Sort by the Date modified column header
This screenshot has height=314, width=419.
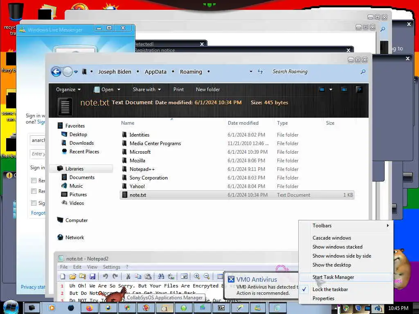point(243,123)
